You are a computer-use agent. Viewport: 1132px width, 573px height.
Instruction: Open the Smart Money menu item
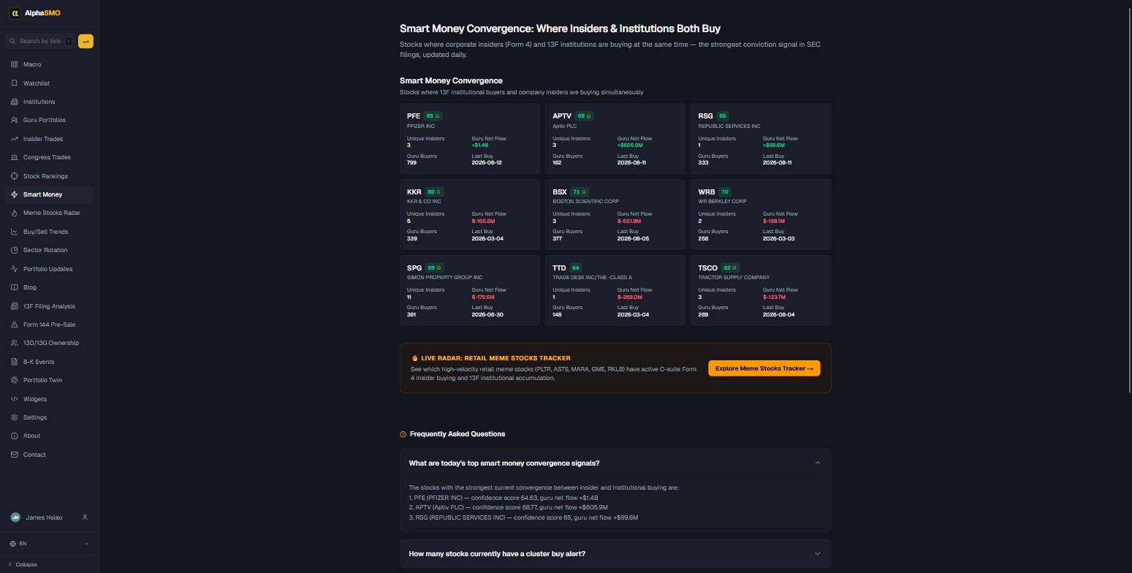(49, 194)
